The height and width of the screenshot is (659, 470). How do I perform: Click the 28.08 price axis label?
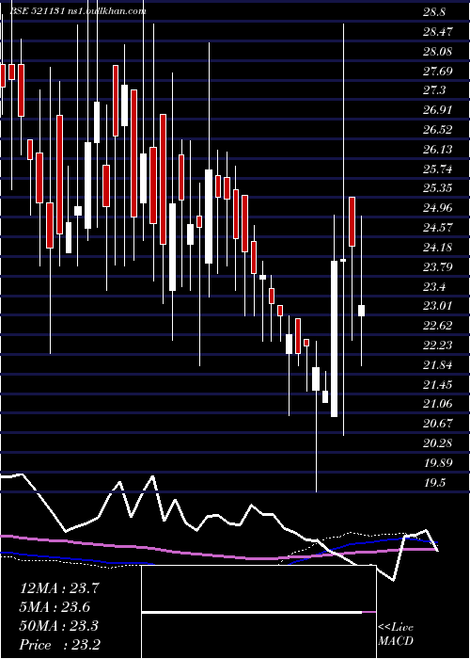pos(437,52)
